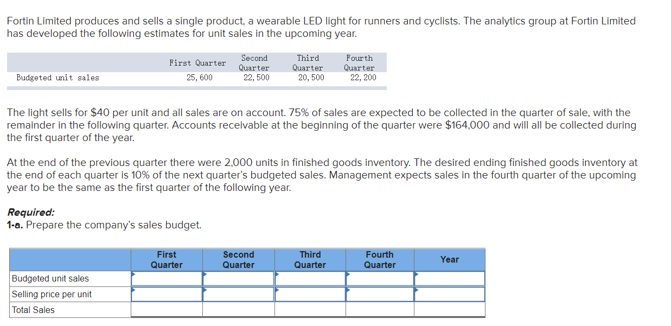Click the Year selling price cell
Viewport: 671px width, 326px height.
click(x=449, y=294)
